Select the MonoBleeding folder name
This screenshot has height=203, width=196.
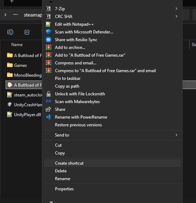pyautogui.click(x=28, y=75)
